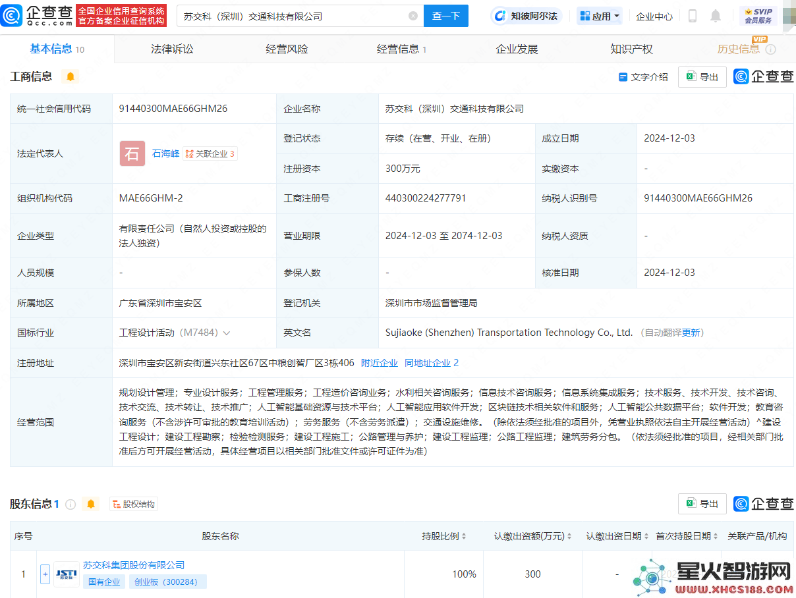Click 国有企业 tag
The height and width of the screenshot is (598, 796).
105,582
